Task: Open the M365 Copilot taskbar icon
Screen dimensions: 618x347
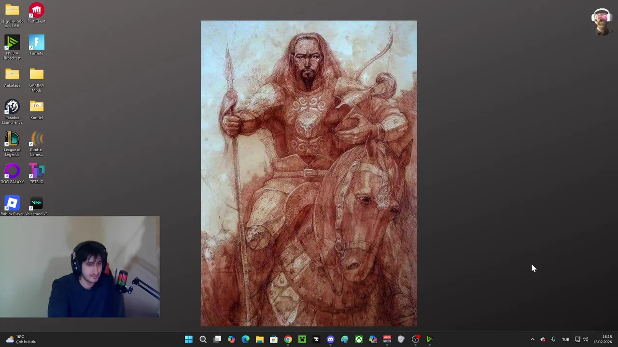Action: click(x=373, y=339)
